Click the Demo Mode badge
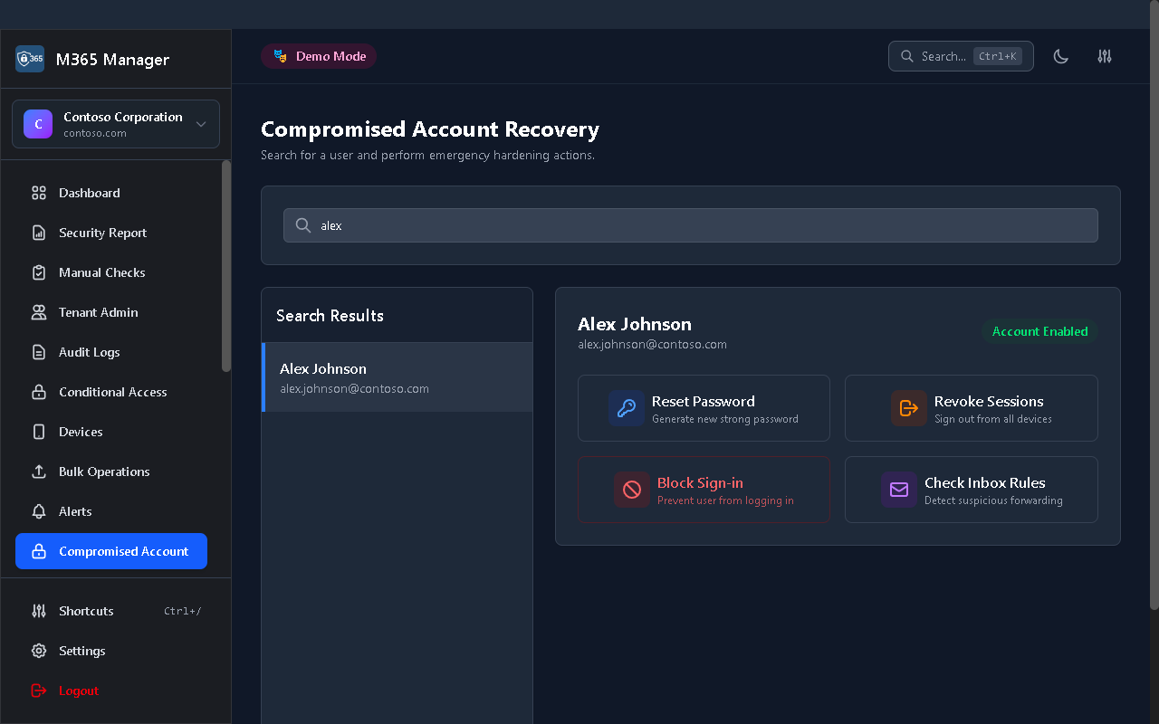This screenshot has height=724, width=1159. point(319,55)
